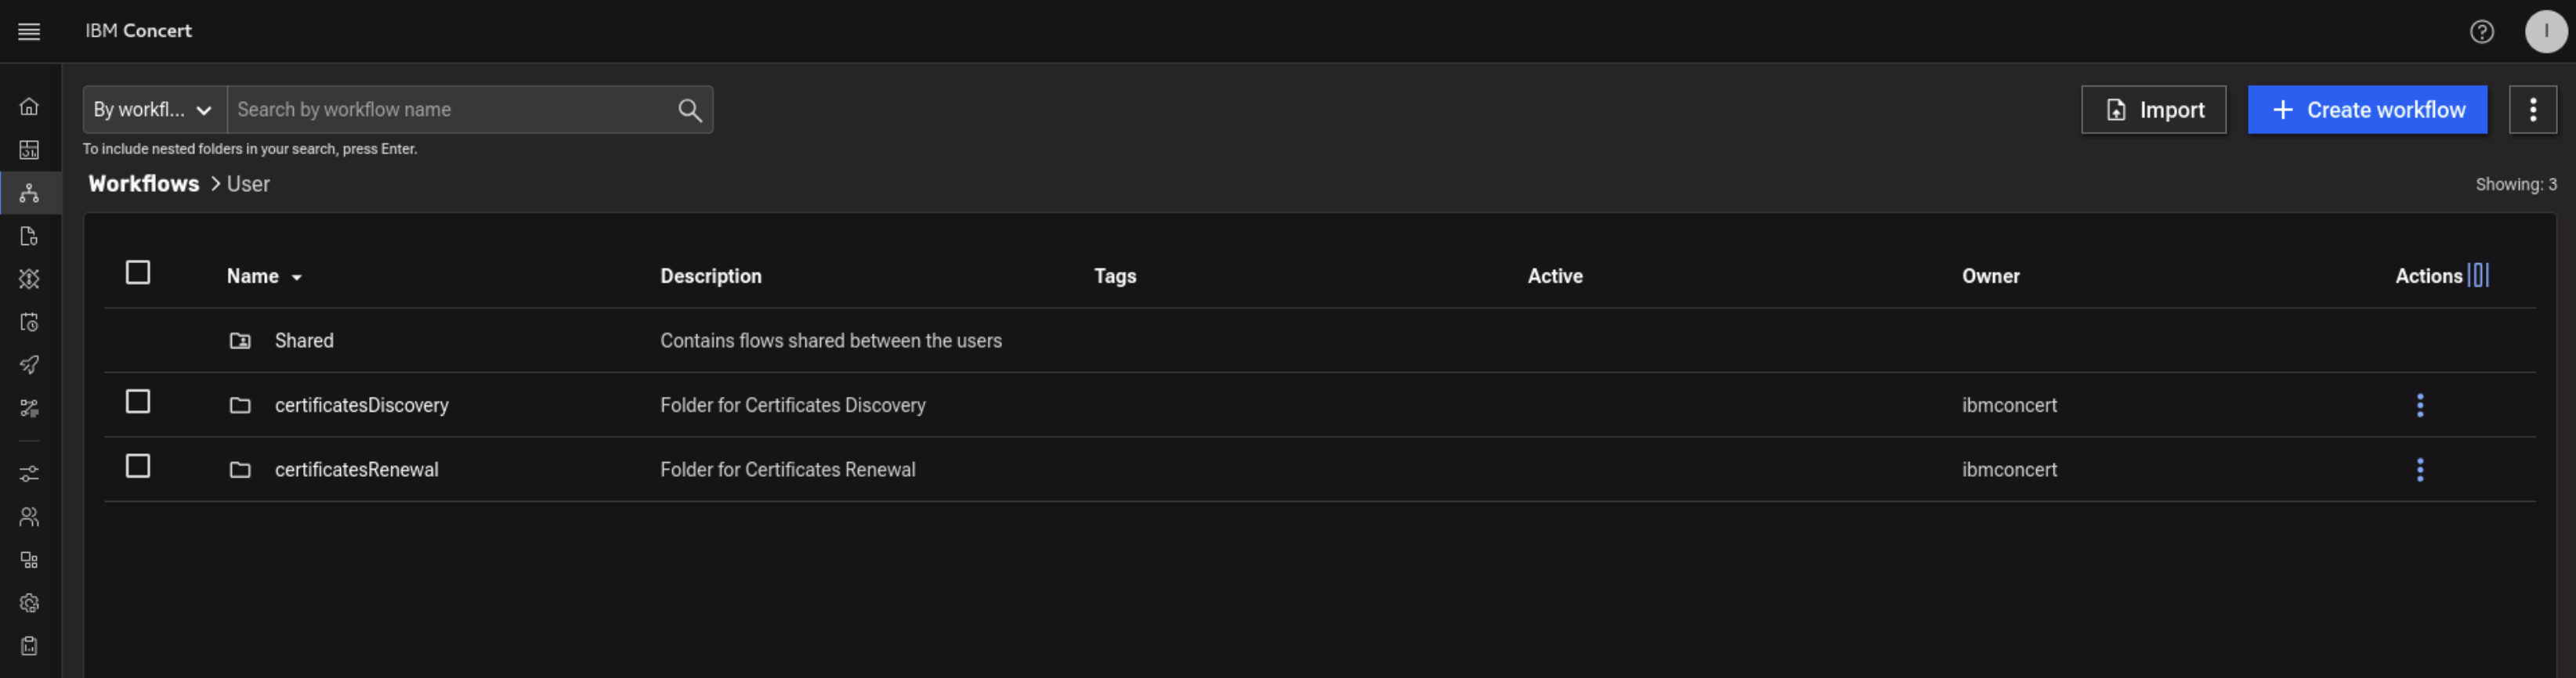
Task: Expand the 'By workfl...' search filter dropdown
Action: click(154, 110)
